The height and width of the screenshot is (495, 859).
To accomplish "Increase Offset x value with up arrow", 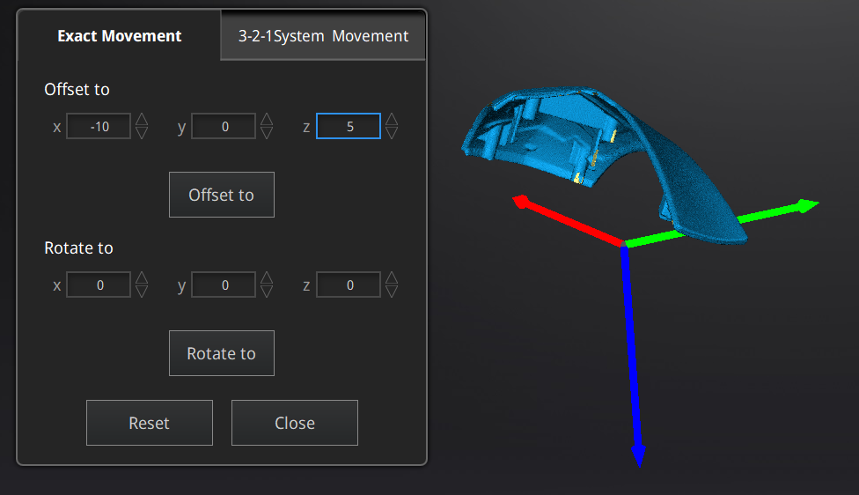I will click(142, 120).
